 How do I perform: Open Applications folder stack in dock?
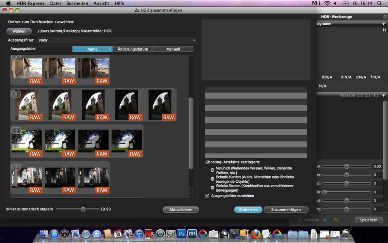[293, 234]
